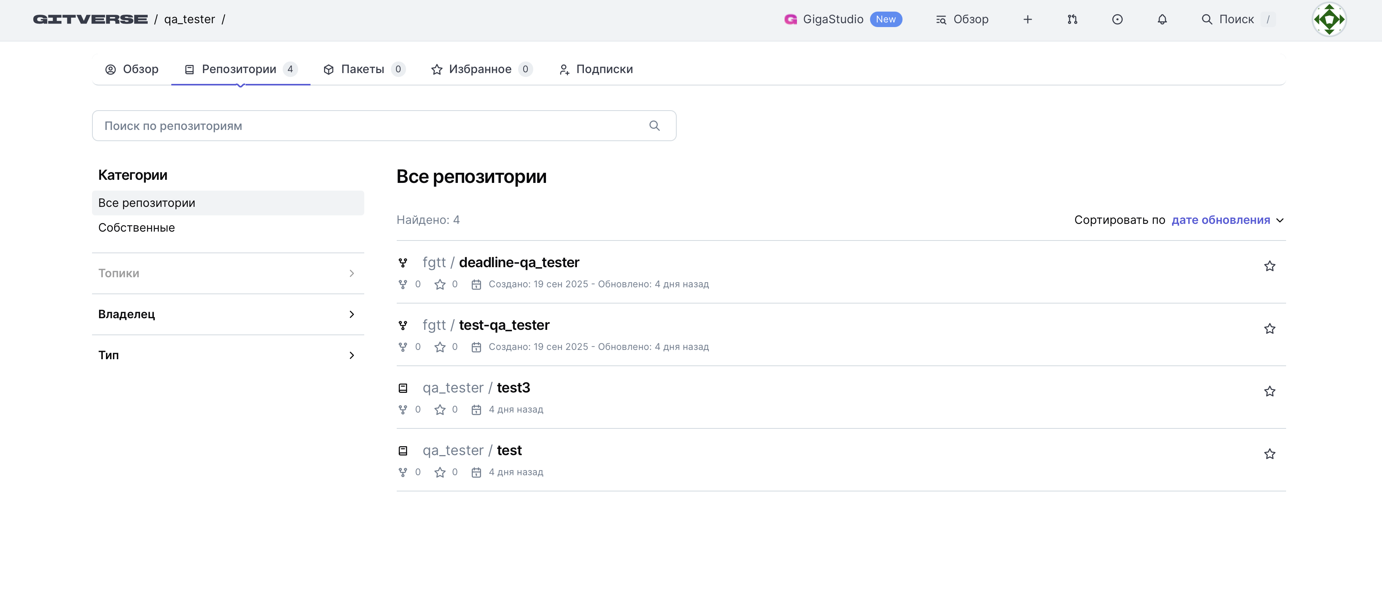Click the plus create icon in header

[1027, 19]
